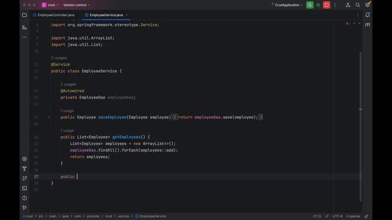Image resolution: width=392 pixels, height=220 pixels.
Task: Open the 2 usages hint above @Autowired
Action: tap(68, 84)
